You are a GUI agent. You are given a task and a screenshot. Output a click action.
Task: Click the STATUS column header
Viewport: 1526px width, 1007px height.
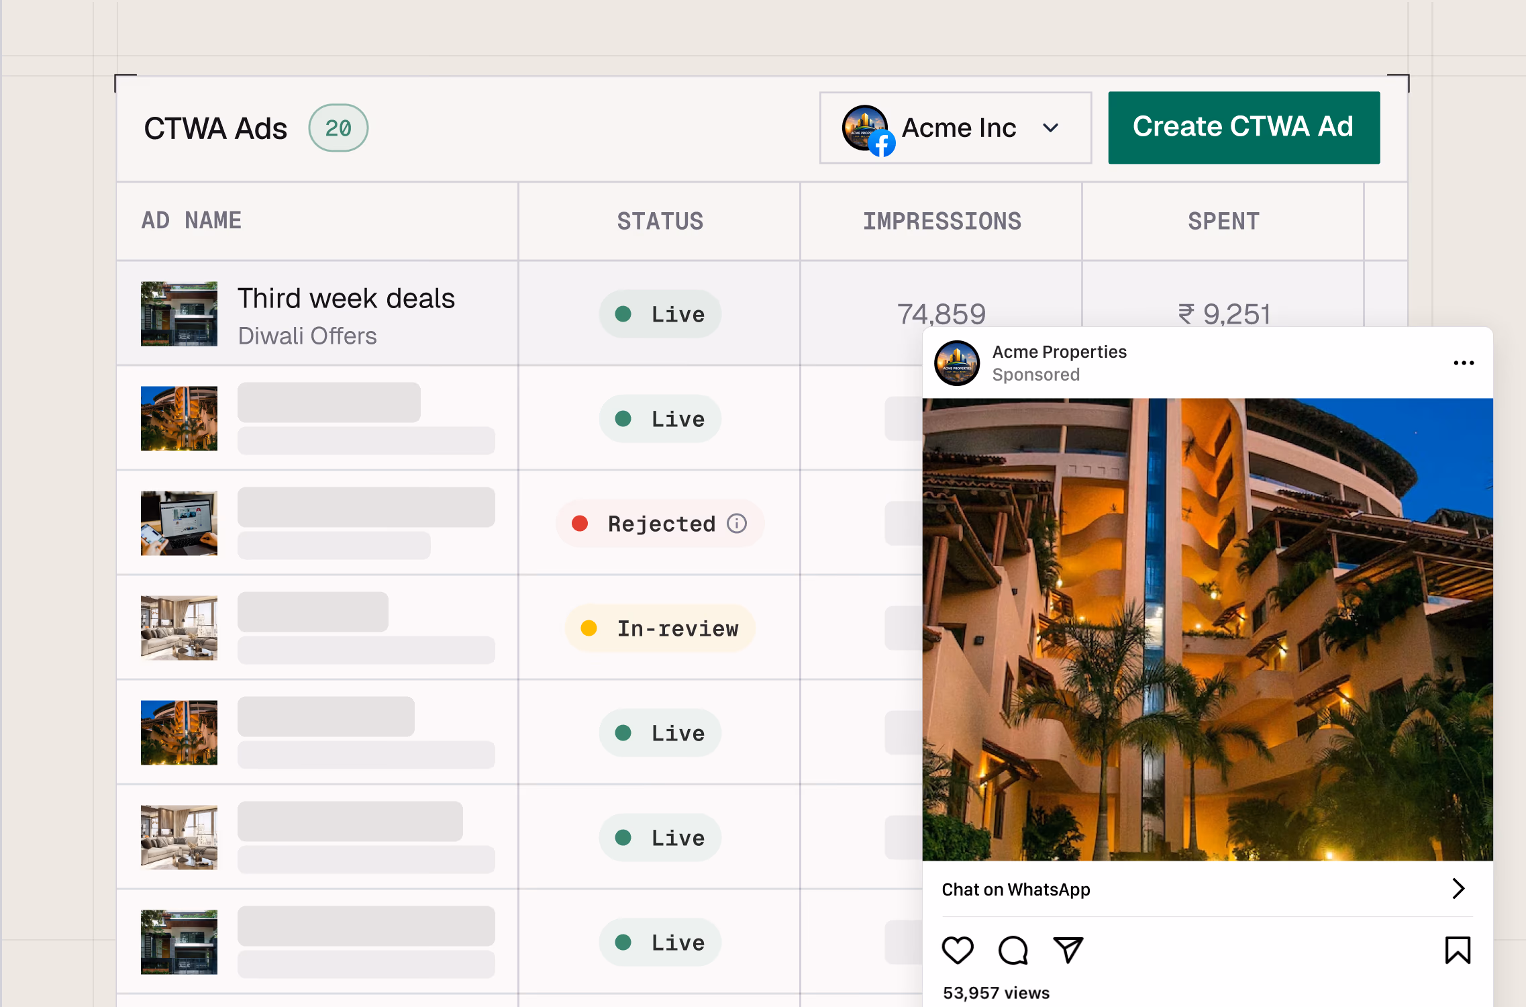(x=660, y=222)
